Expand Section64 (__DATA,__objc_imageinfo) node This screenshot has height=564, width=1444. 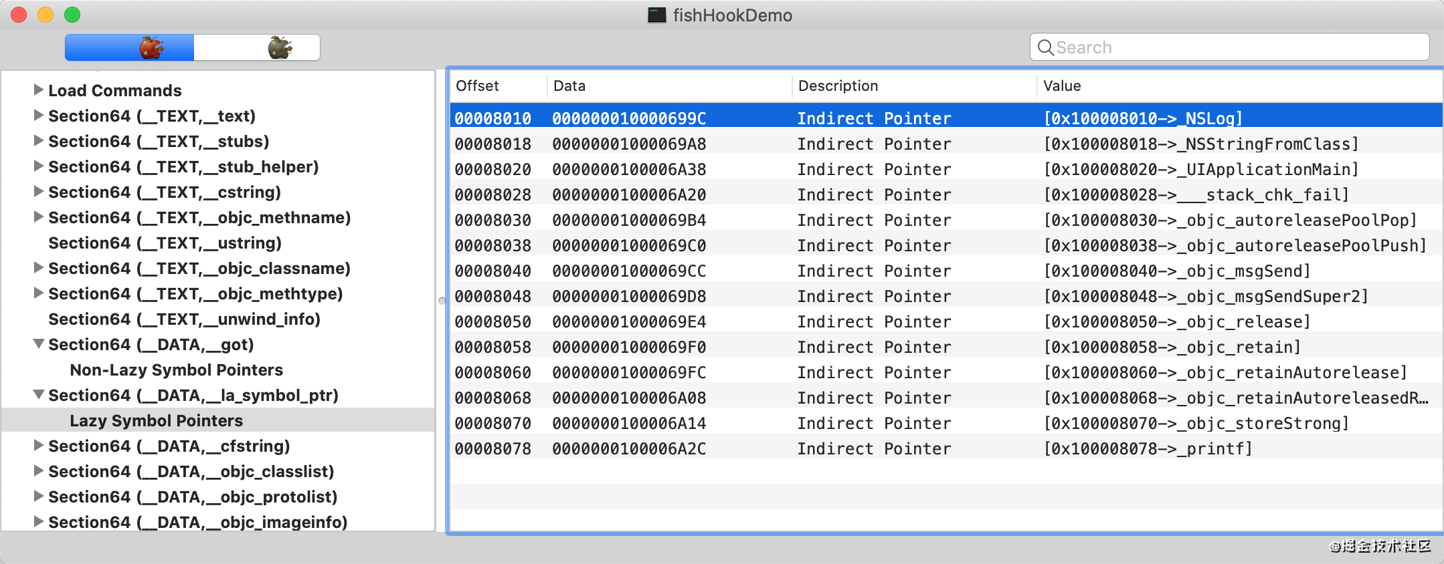pyautogui.click(x=39, y=521)
